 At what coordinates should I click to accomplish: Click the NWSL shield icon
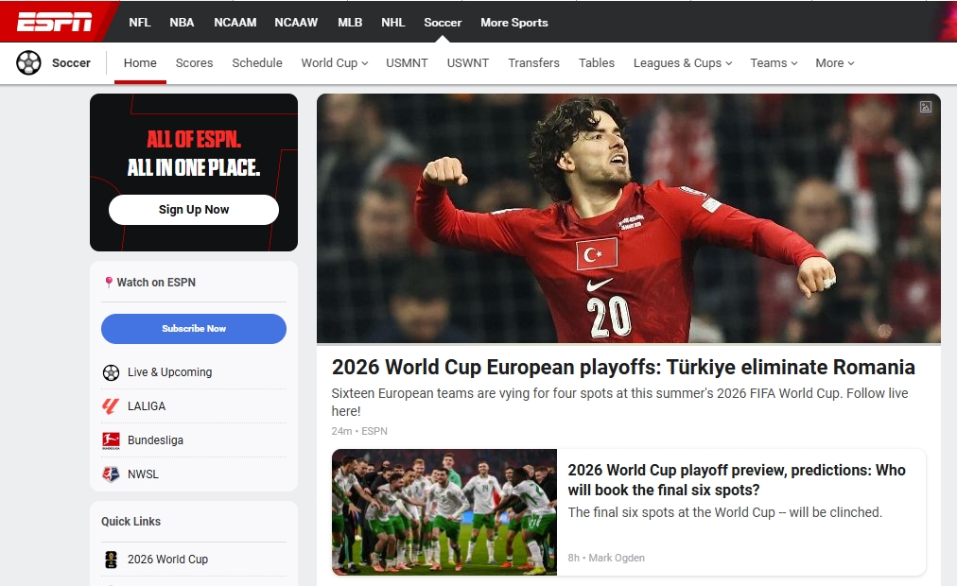pyautogui.click(x=111, y=474)
